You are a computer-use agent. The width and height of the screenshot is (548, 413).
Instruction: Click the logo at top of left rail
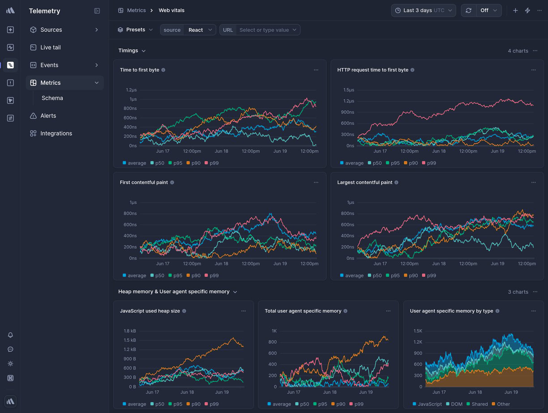10,10
